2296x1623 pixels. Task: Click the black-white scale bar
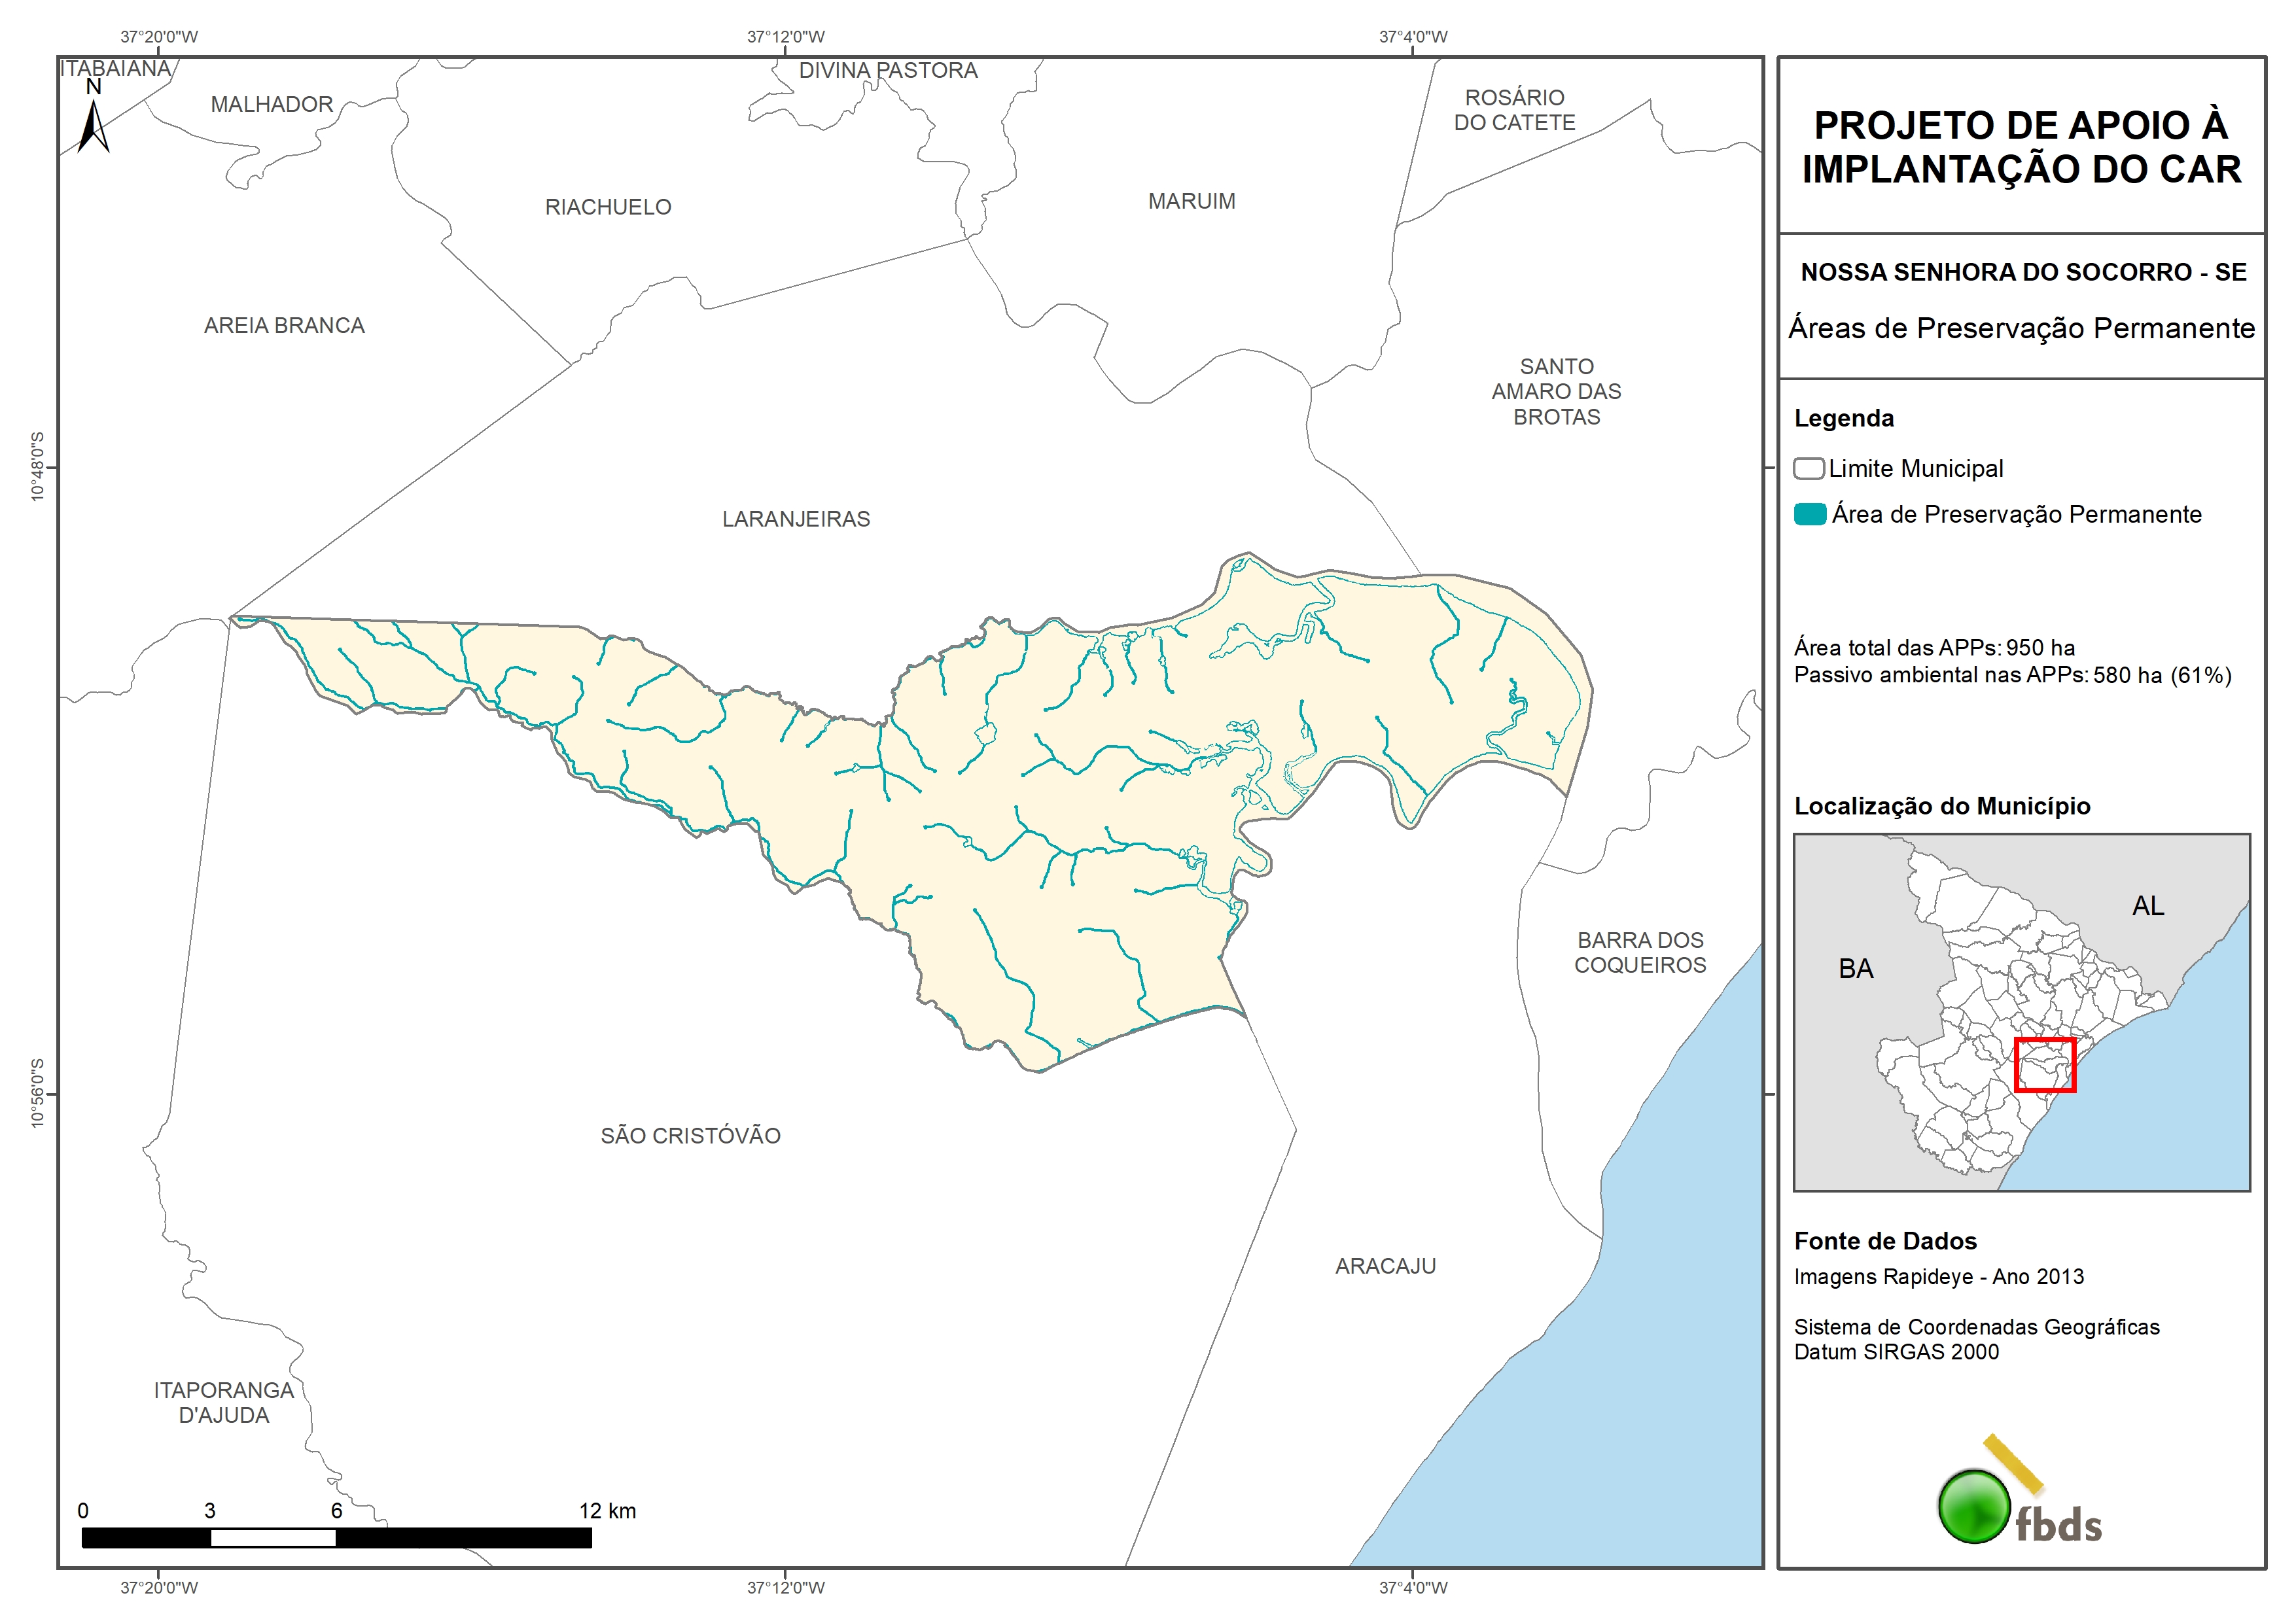336,1538
